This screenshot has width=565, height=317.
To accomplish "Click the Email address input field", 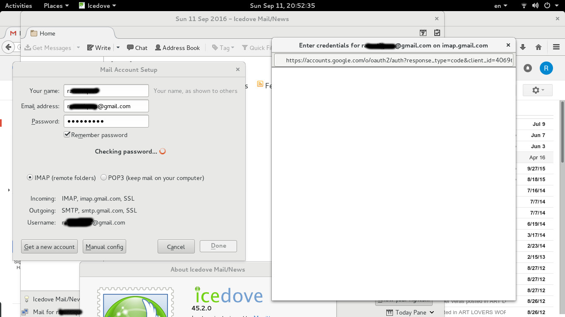I will tap(106, 106).
